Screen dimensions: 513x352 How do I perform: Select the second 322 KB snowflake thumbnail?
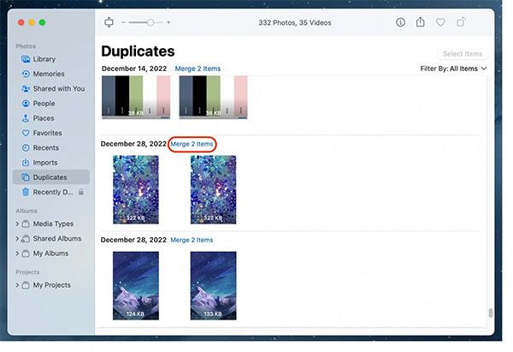213,190
